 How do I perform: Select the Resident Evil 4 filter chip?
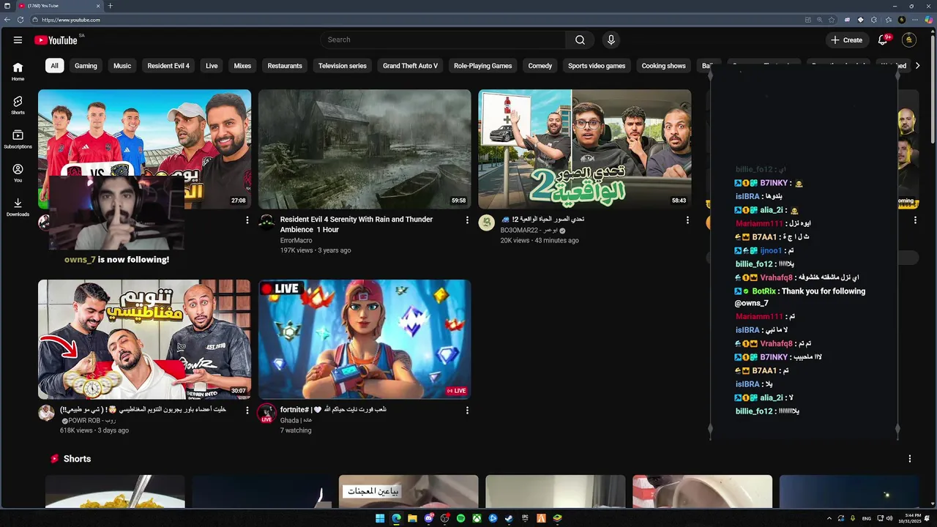point(168,66)
